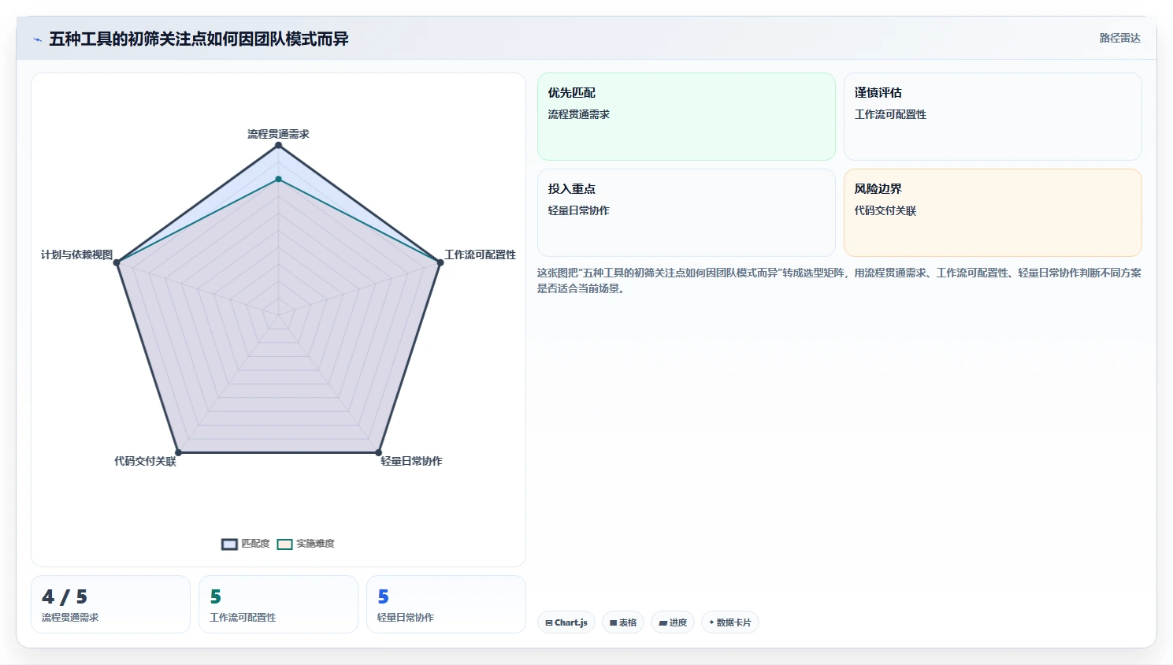Open the 优先匹配 card
Screen dimensions: 1173x665
686,117
